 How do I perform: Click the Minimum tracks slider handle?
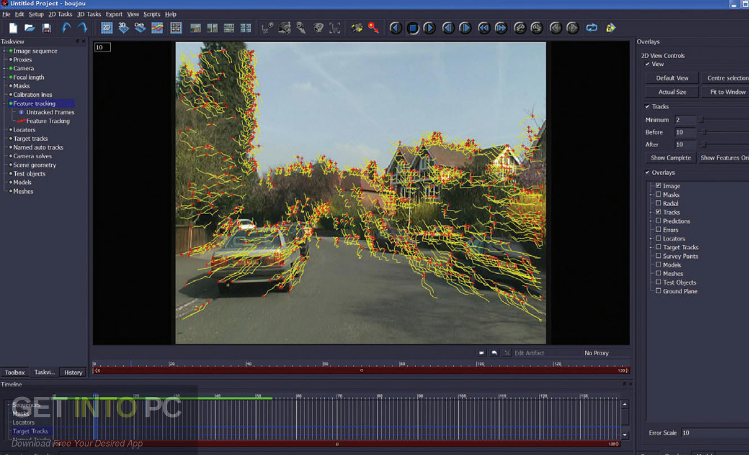coord(701,119)
